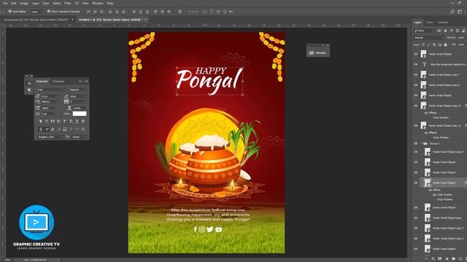Switch to the Channels panel tab
Image resolution: width=467 pixels, height=262 pixels.
point(443,23)
